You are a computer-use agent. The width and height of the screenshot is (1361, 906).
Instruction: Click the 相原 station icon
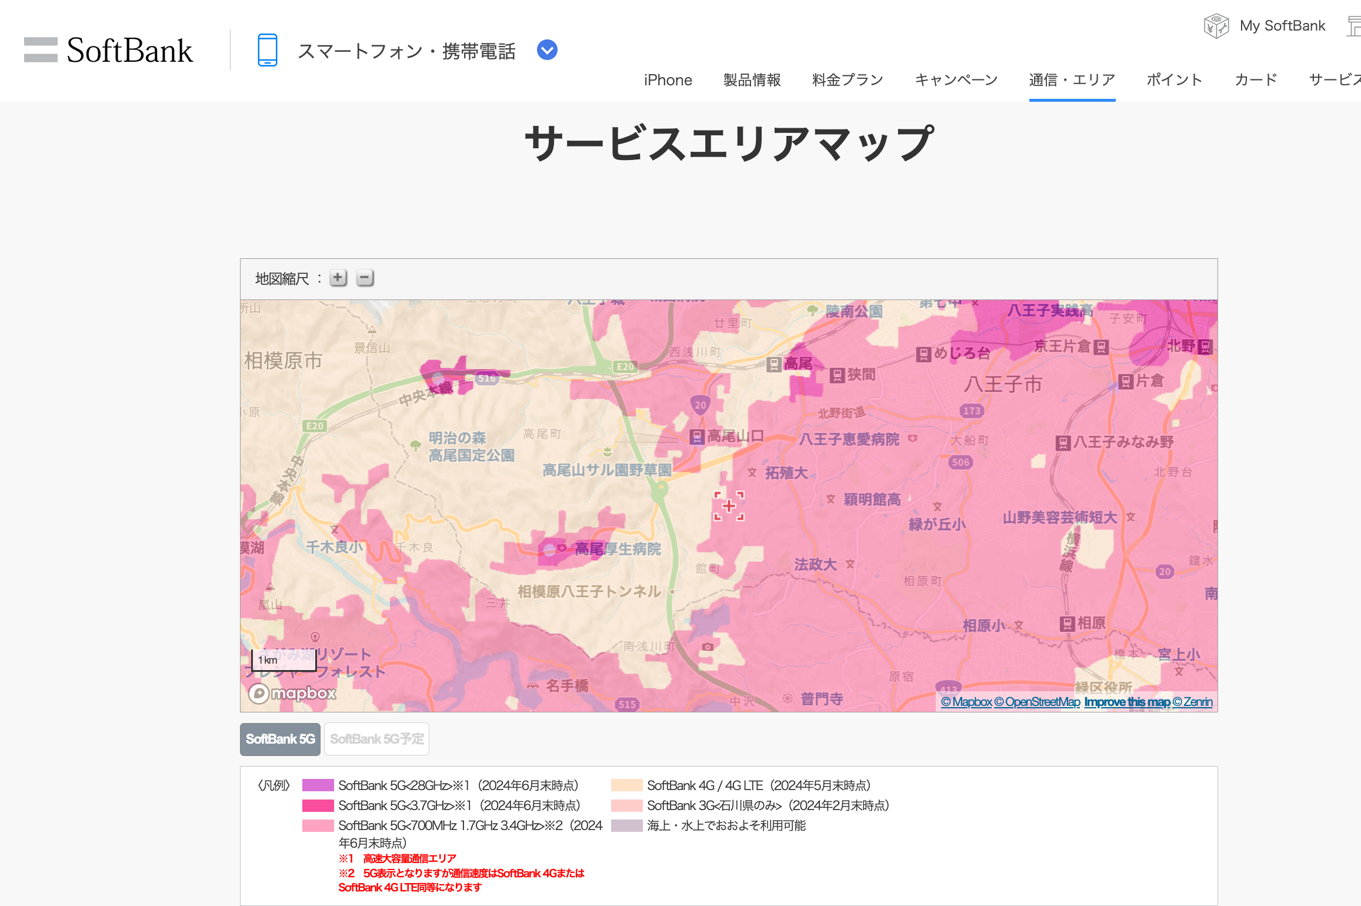click(x=1067, y=624)
